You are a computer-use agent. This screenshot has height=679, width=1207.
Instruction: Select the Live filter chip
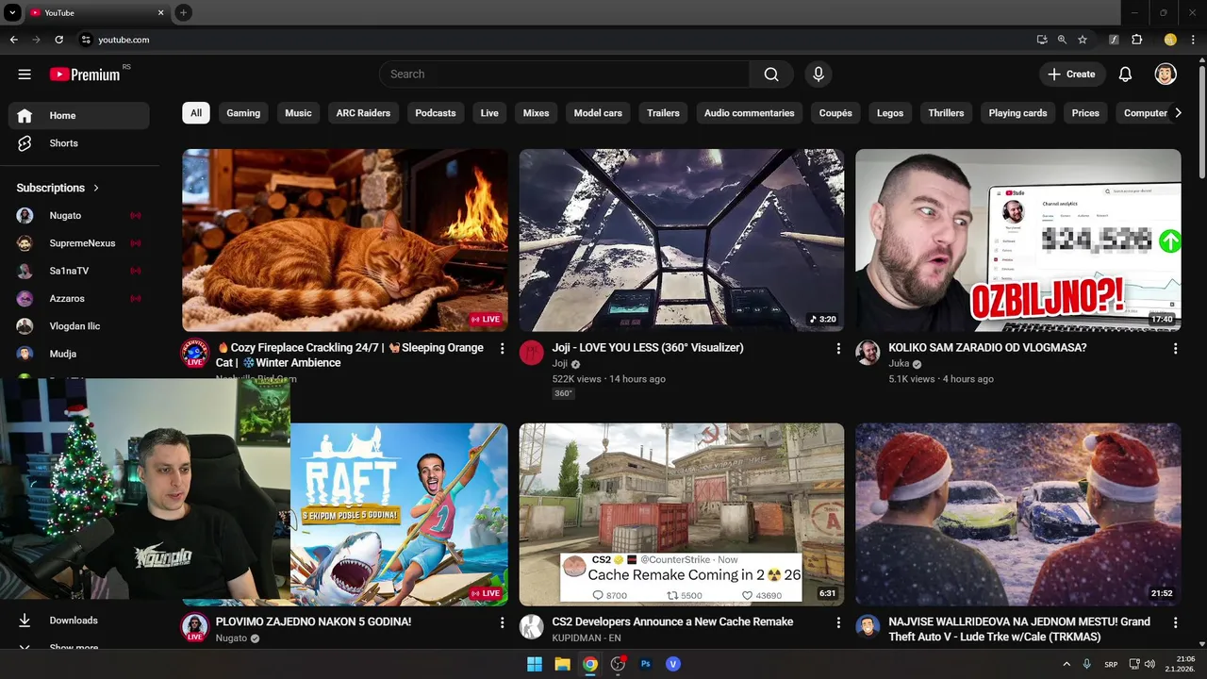tap(489, 113)
